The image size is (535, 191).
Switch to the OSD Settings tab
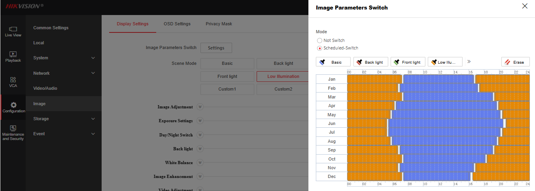pyautogui.click(x=177, y=24)
